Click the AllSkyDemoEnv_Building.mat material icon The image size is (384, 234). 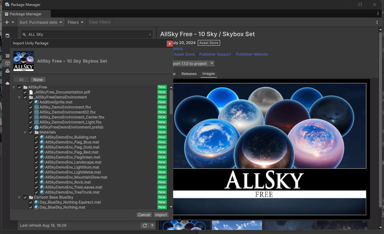(42, 137)
